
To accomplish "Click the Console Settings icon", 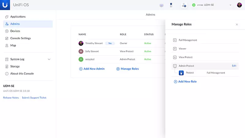I will [x=7, y=38].
